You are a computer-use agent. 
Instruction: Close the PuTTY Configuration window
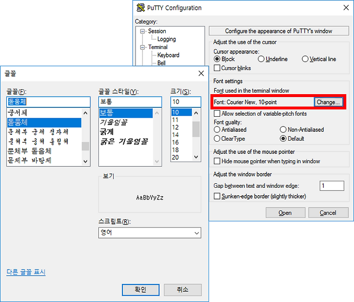click(346, 8)
